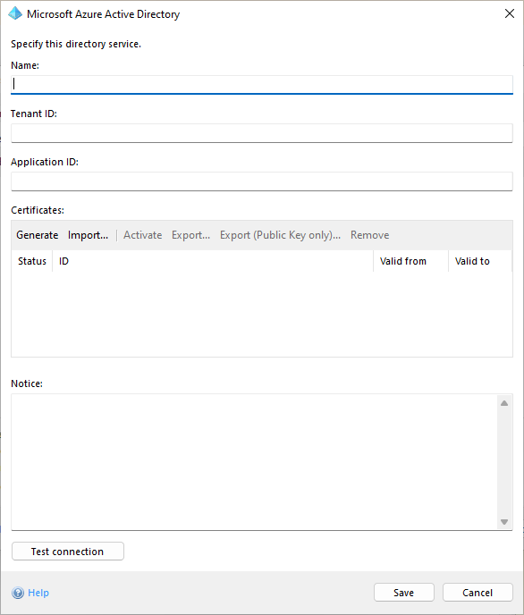
Task: Open the Help link
Action: (38, 593)
